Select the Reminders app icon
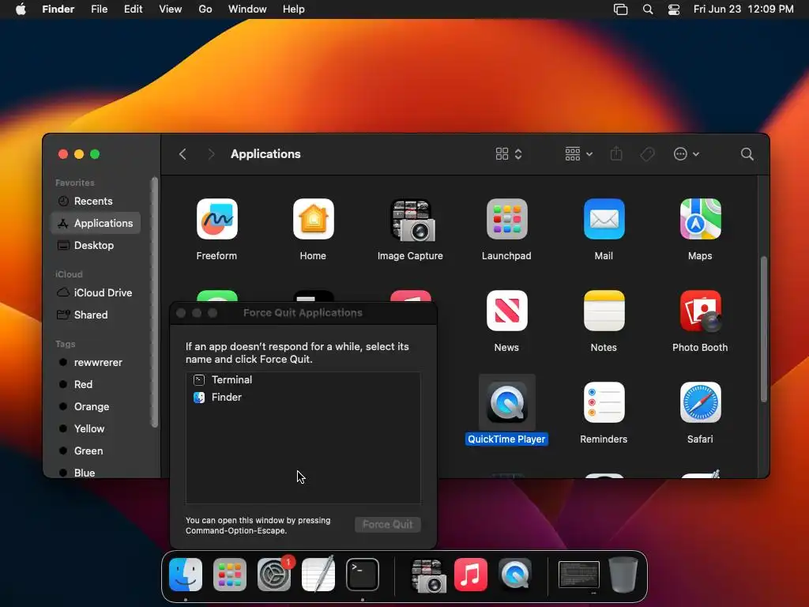Image resolution: width=809 pixels, height=607 pixels. (604, 402)
